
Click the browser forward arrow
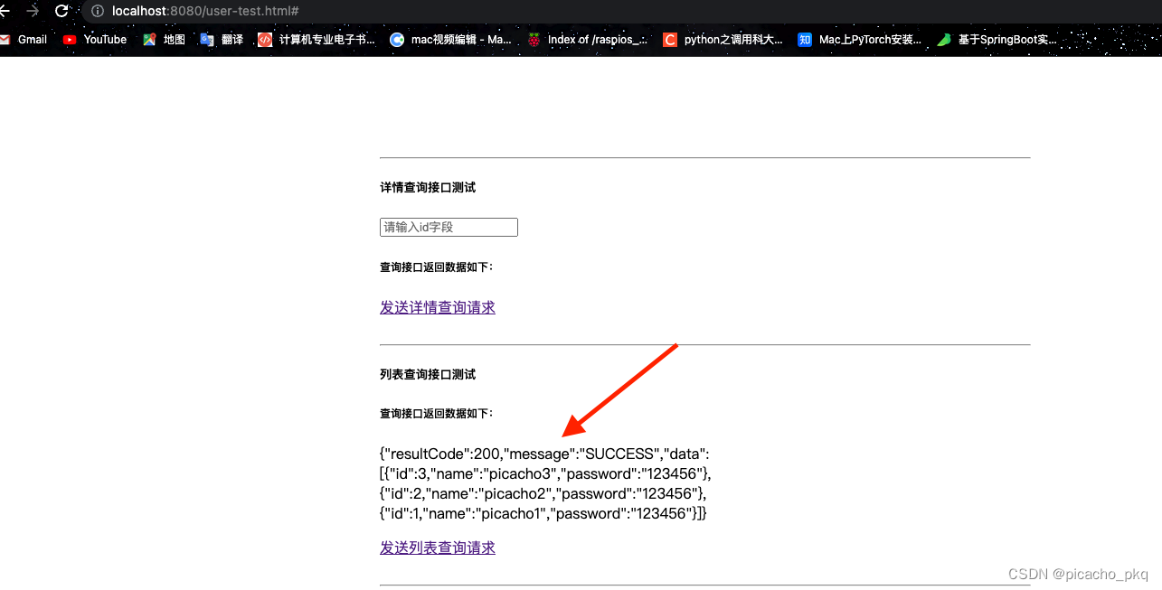click(33, 11)
